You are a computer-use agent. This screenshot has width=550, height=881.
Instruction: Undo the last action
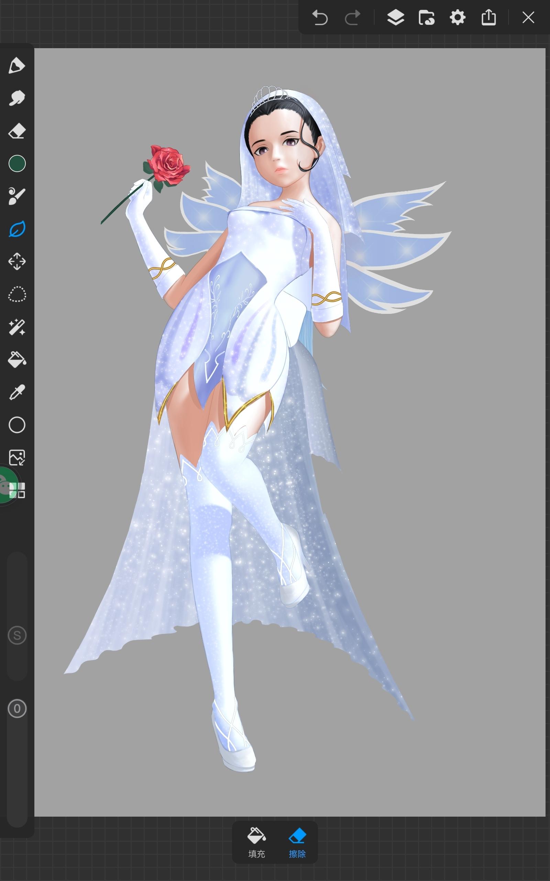[x=320, y=18]
